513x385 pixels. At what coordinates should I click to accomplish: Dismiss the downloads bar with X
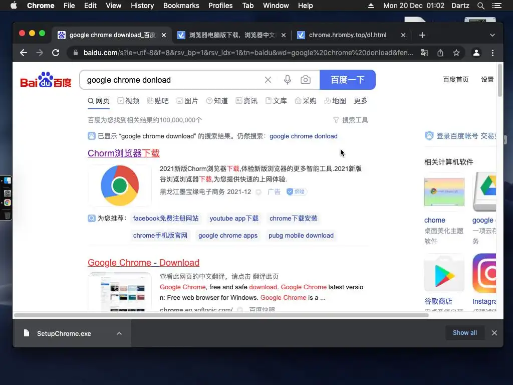(x=494, y=333)
